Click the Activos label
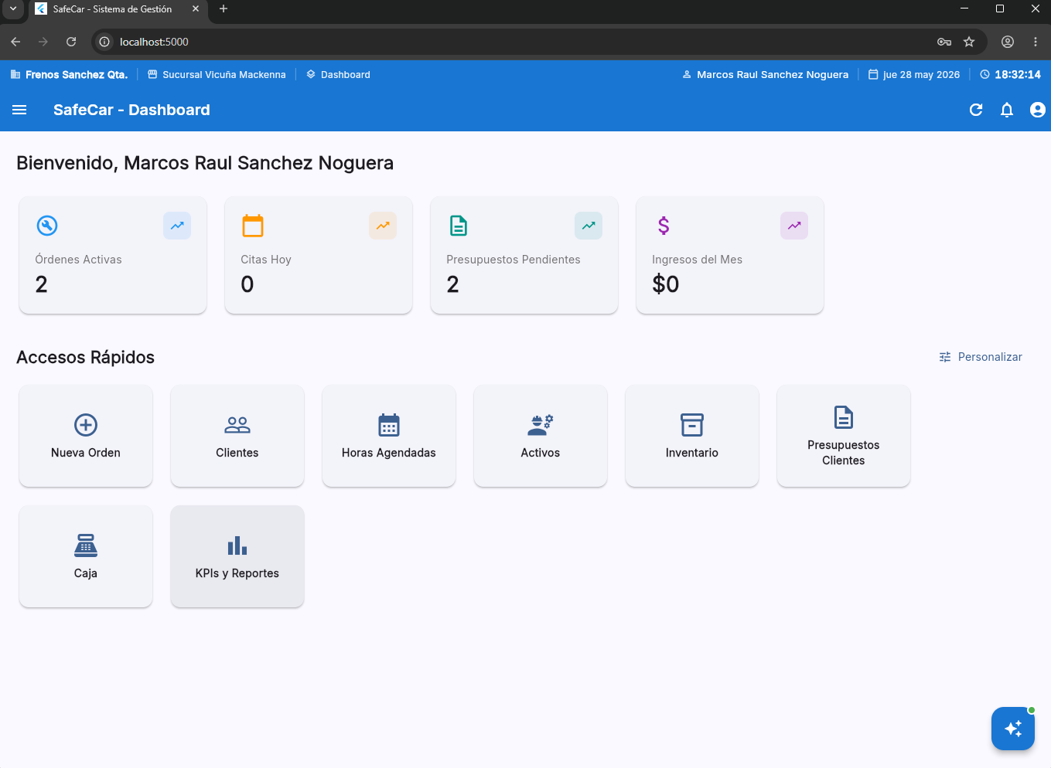Screen dimensions: 1051x768 (x=541, y=453)
